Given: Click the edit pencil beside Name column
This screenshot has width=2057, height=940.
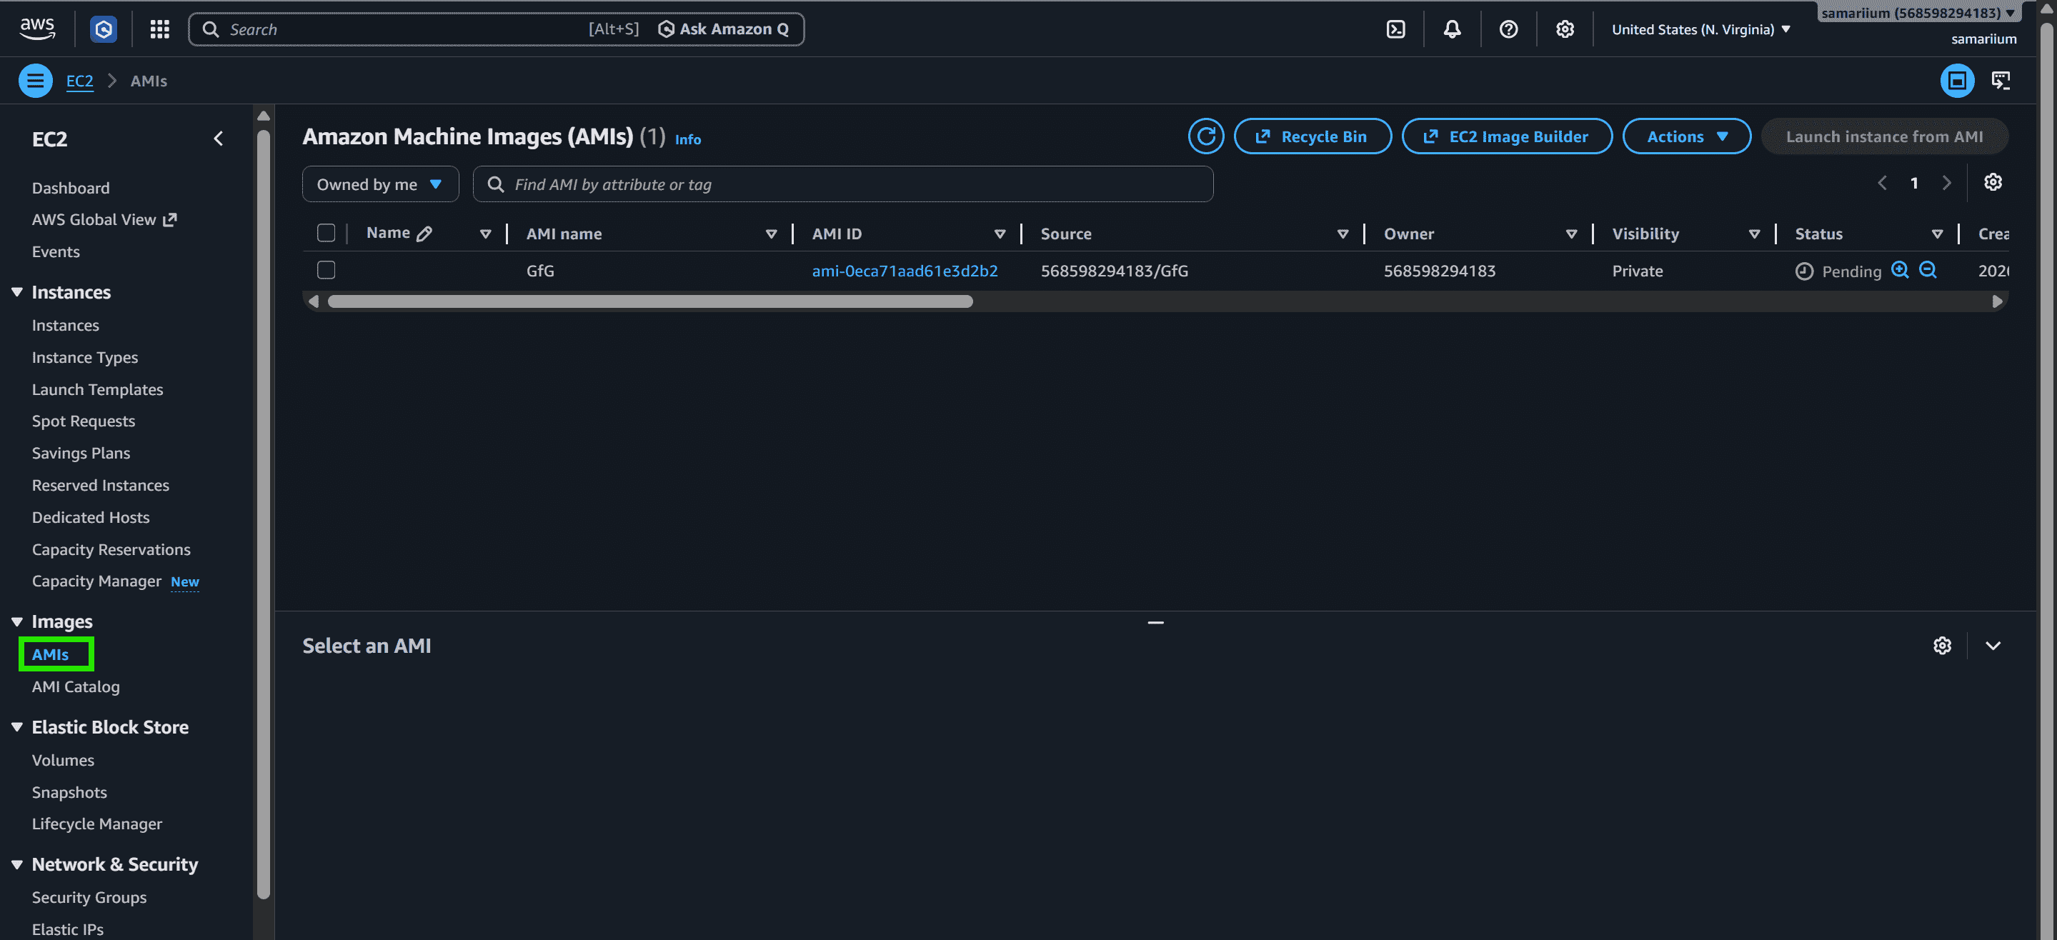Looking at the screenshot, I should point(424,233).
